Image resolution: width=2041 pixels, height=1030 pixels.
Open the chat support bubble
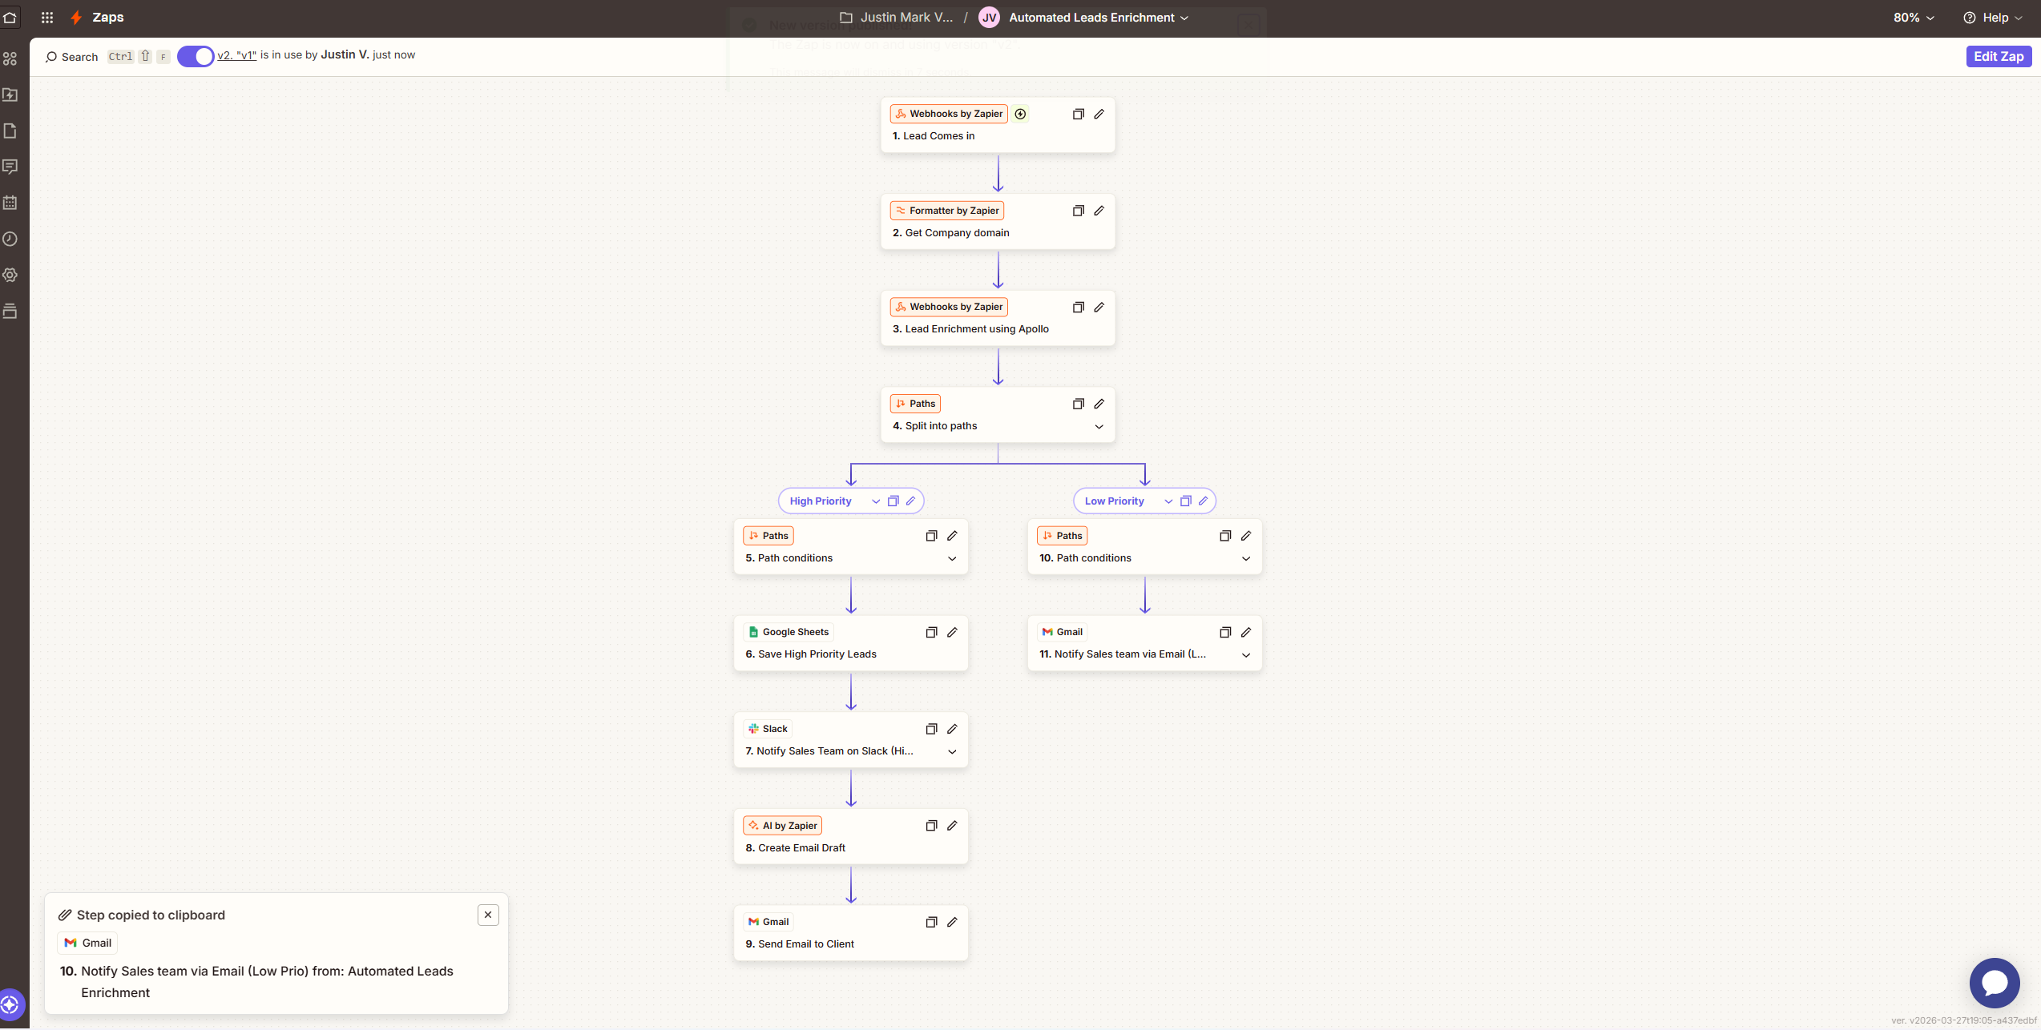[x=1995, y=983]
